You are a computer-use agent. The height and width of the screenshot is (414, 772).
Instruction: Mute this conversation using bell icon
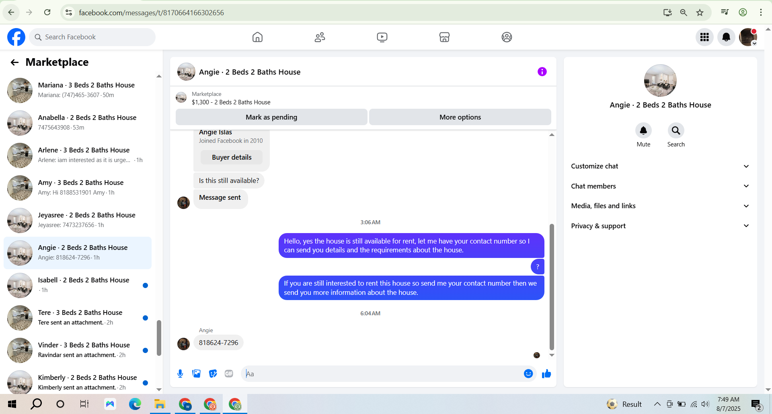[643, 130]
